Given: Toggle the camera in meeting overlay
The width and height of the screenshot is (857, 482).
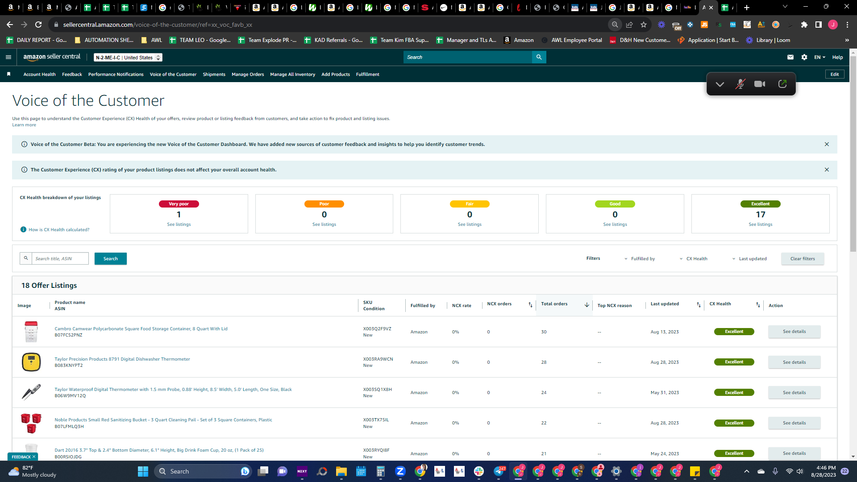Looking at the screenshot, I should click(760, 84).
